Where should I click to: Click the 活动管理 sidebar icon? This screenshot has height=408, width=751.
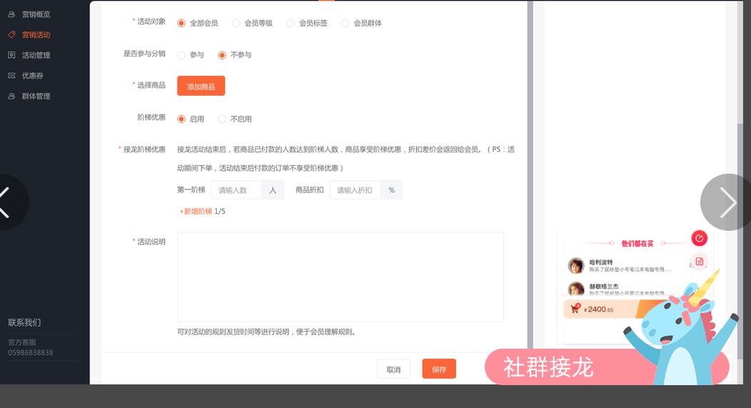(x=11, y=55)
